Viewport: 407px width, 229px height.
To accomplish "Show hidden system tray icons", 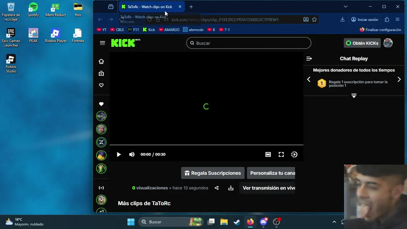I will [334, 222].
